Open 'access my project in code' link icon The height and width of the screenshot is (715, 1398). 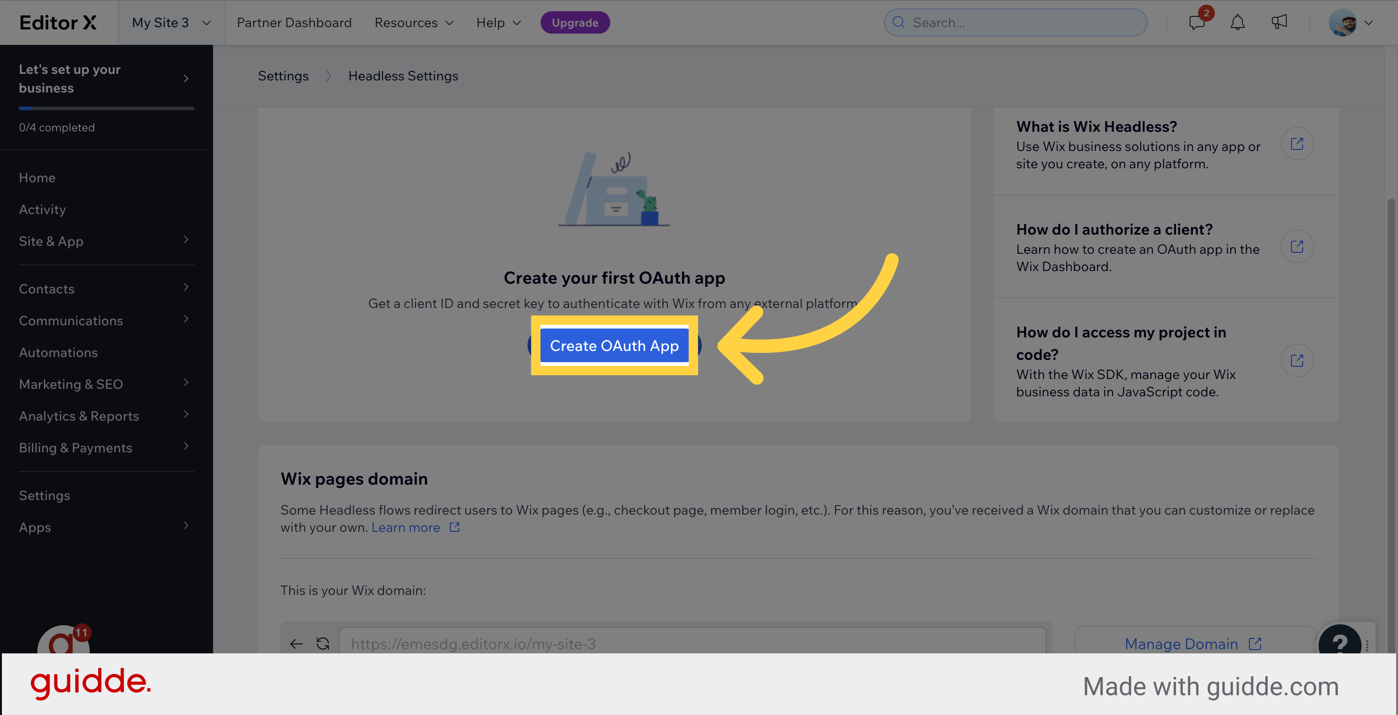tap(1297, 360)
